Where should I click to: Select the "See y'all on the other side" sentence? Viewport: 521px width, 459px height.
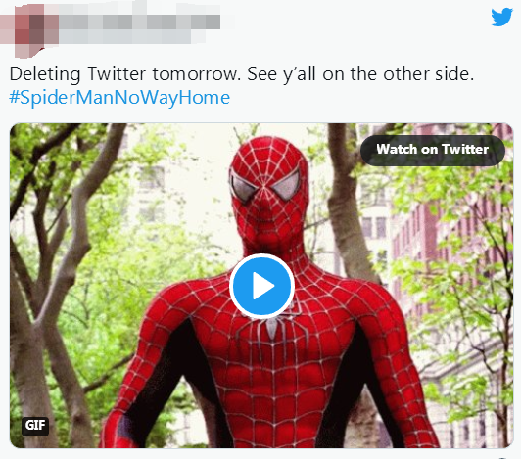(360, 73)
